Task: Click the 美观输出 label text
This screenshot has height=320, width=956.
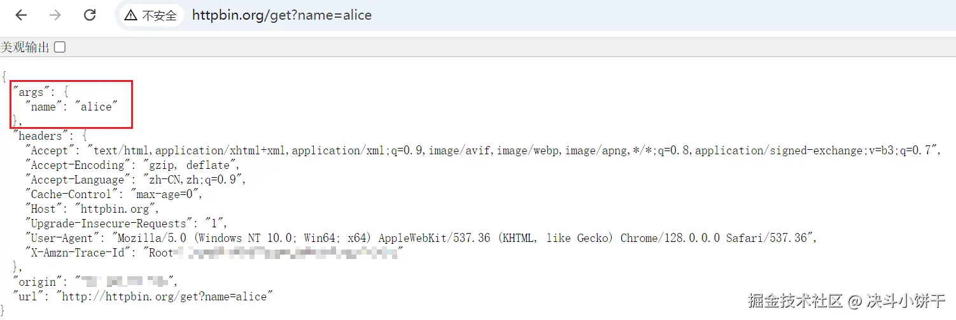Action: point(25,47)
